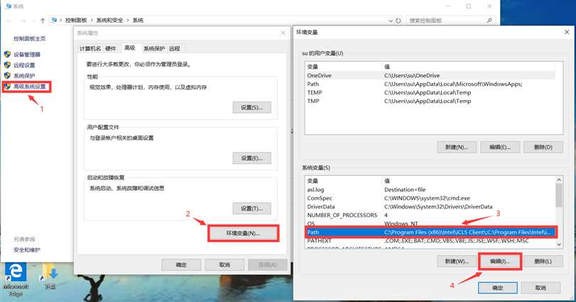Viewport: 576px width, 302px height.
Task: Click 确定 in System Properties dialog
Action: click(x=181, y=264)
